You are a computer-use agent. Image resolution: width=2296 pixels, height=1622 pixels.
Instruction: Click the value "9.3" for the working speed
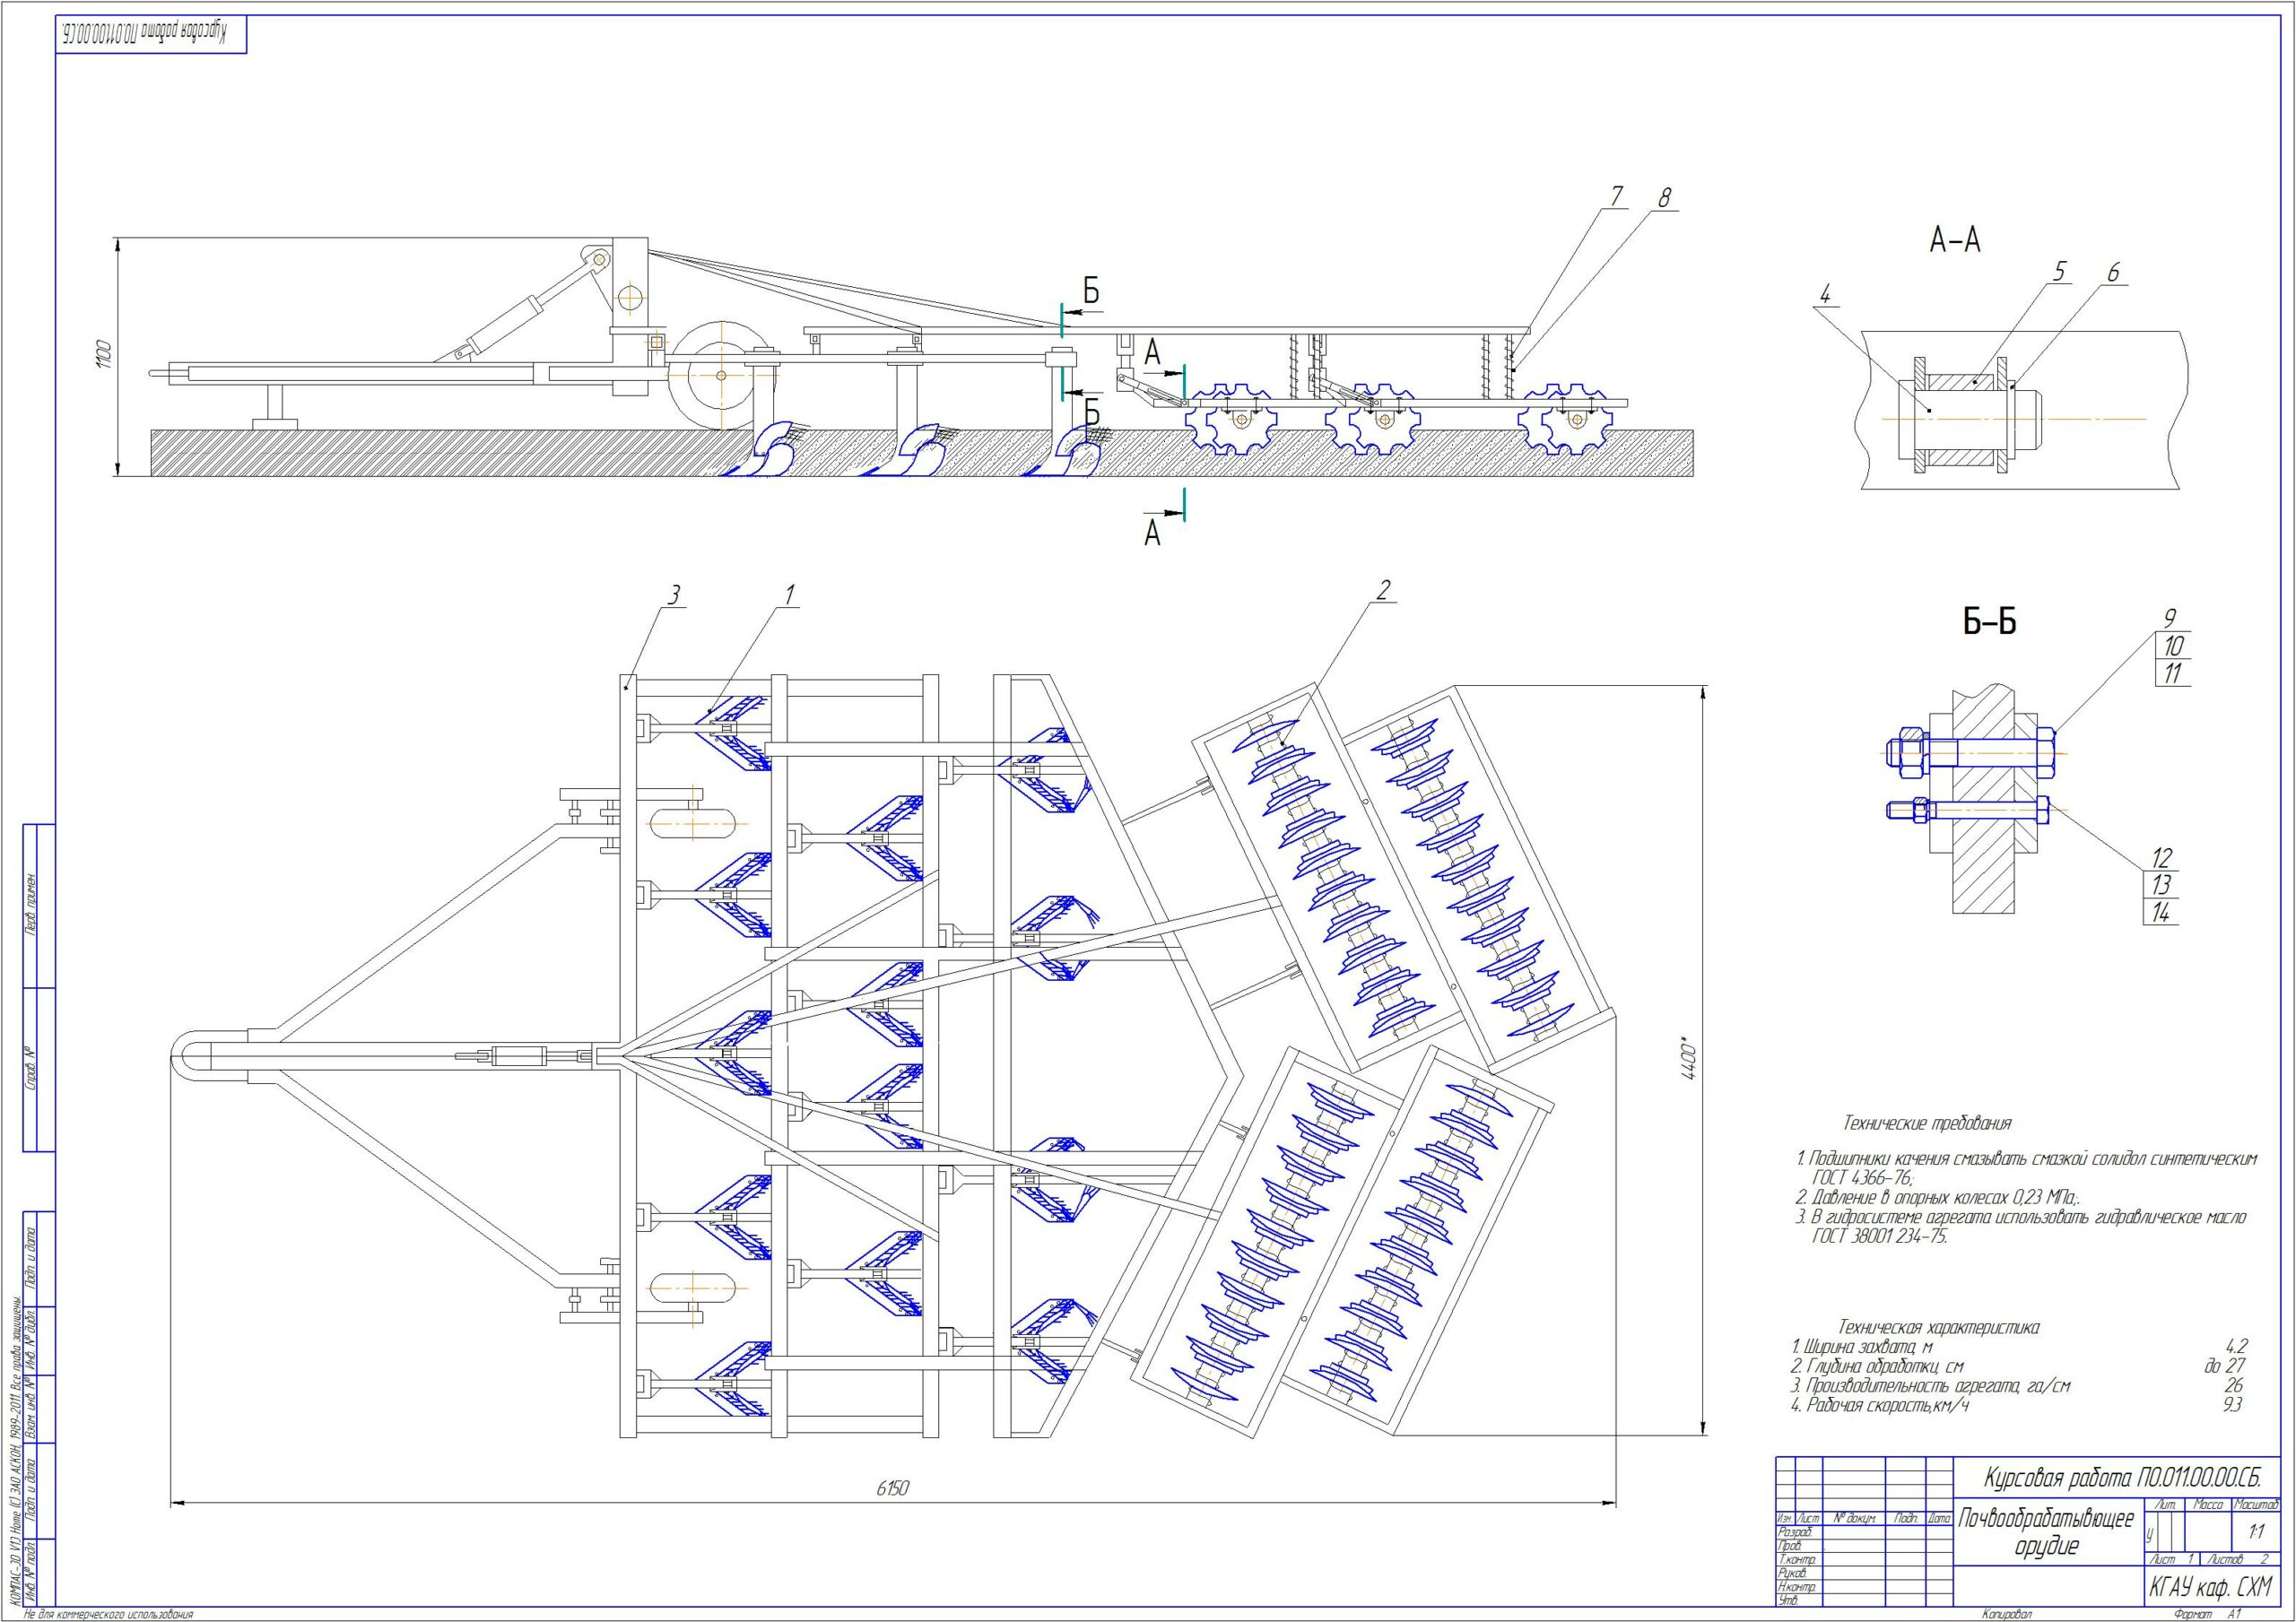click(2232, 1405)
